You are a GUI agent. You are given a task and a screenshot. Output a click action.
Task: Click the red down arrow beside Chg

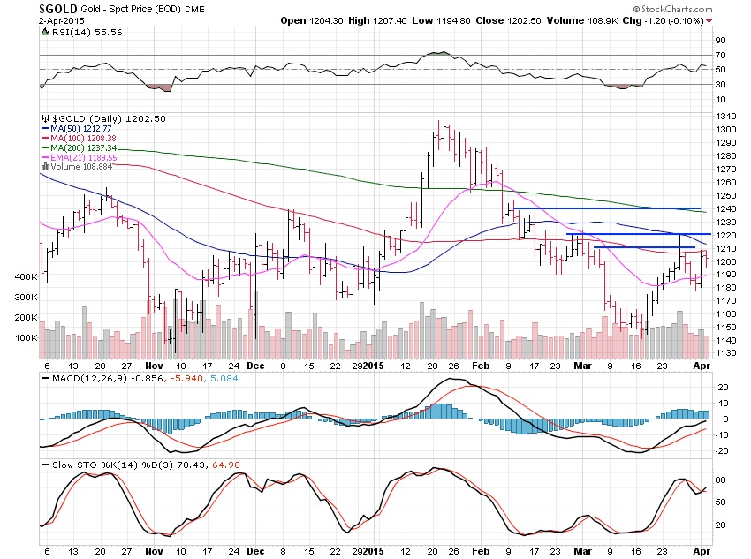pyautogui.click(x=709, y=21)
